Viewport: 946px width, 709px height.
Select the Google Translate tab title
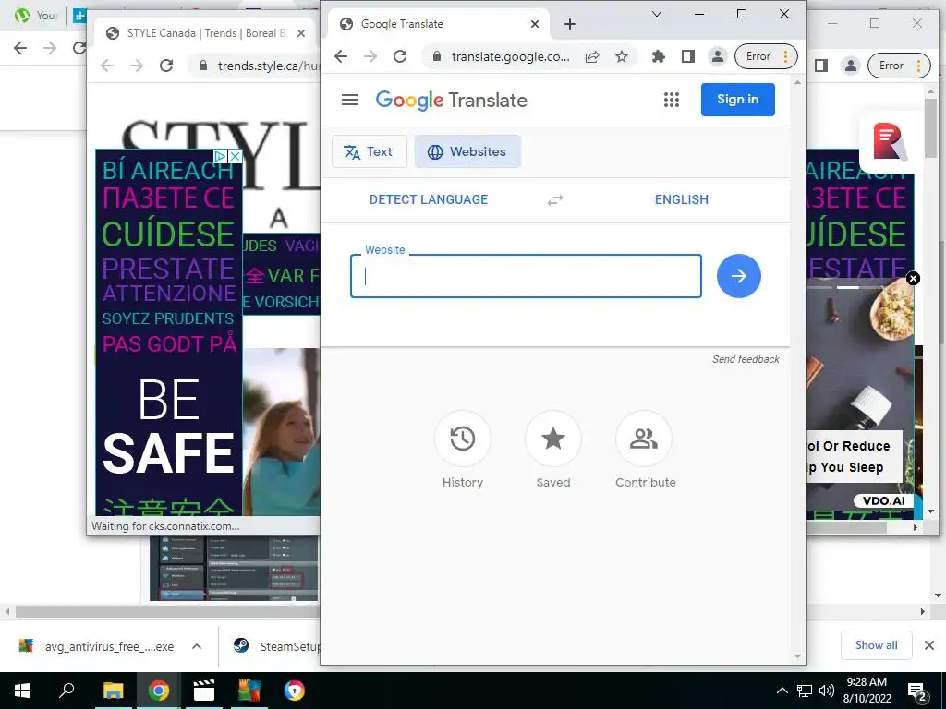[402, 24]
